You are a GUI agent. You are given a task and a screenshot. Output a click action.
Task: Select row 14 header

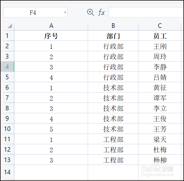click(x=7, y=172)
